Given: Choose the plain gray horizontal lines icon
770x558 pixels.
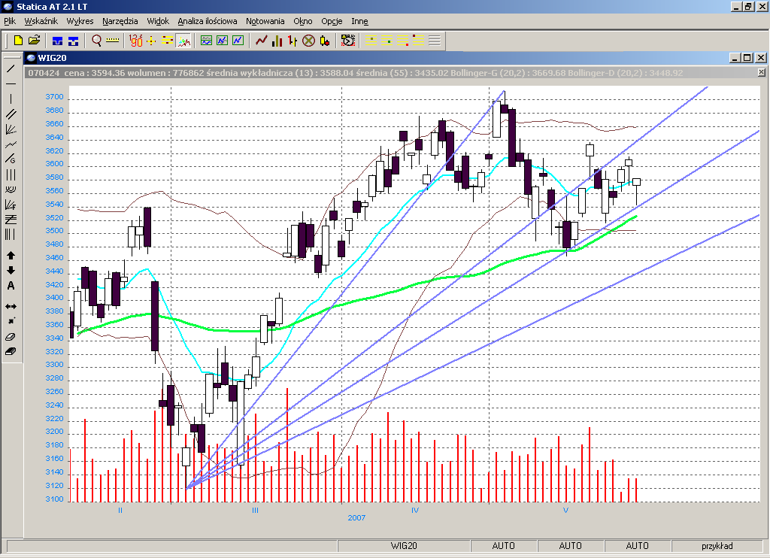Looking at the screenshot, I should click(434, 41).
